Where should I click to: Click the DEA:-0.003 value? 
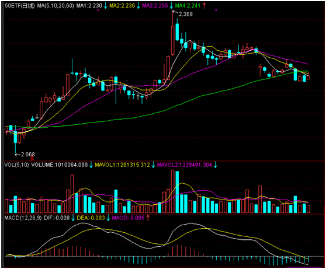point(91,218)
